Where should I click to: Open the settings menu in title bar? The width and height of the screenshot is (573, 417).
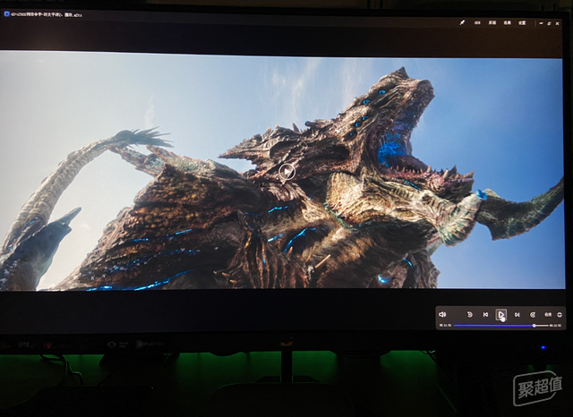pyautogui.click(x=522, y=22)
